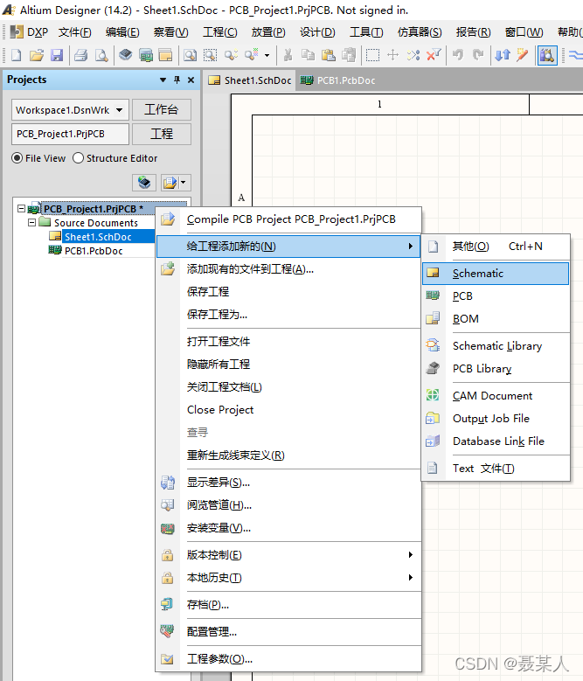Collapse the PCB_Project1.PrjPCB tree node
Image resolution: width=583 pixels, height=681 pixels.
coord(21,208)
